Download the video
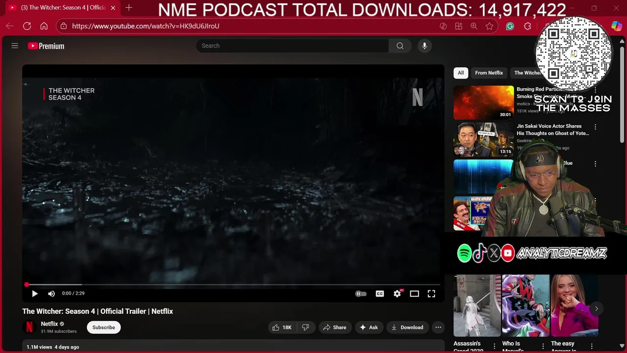 coord(407,328)
